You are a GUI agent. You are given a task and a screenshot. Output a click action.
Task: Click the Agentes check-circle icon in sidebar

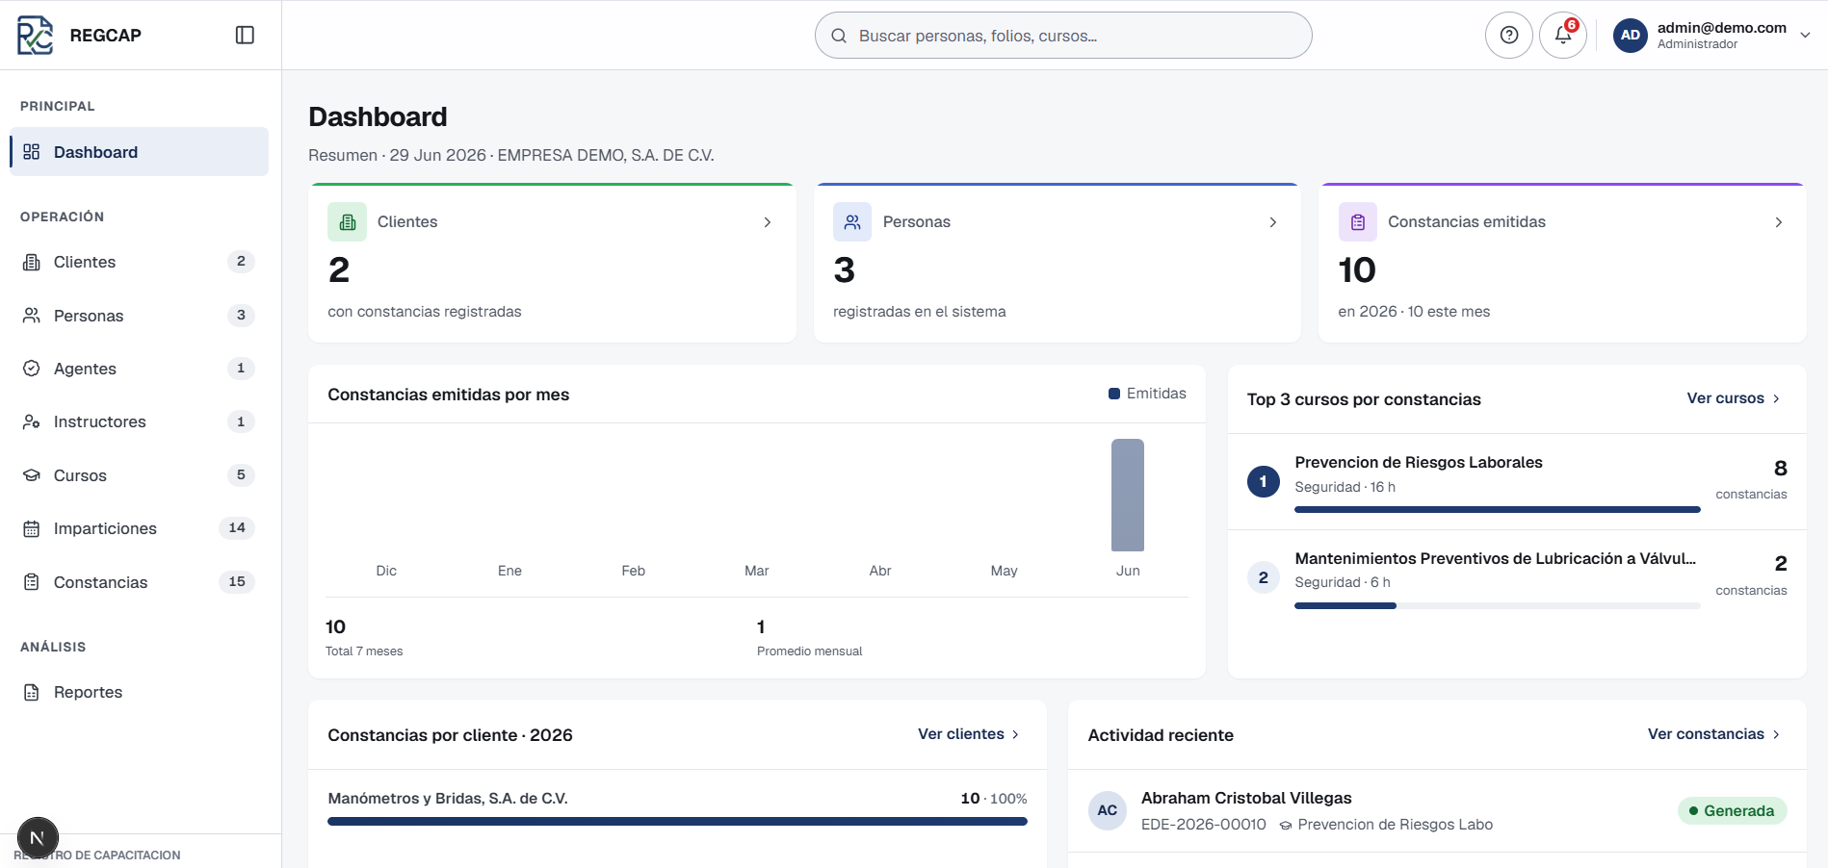click(32, 369)
